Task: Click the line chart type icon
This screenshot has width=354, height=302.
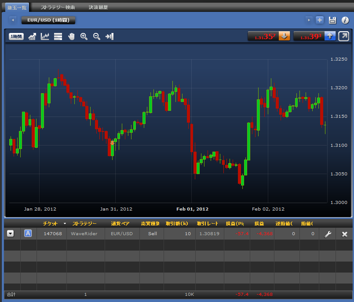Action: [32, 36]
